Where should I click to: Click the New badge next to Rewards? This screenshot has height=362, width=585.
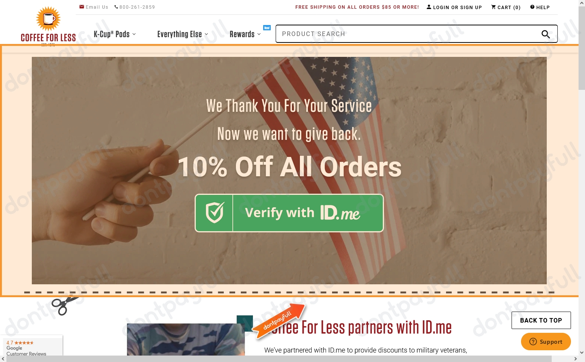coord(267,28)
